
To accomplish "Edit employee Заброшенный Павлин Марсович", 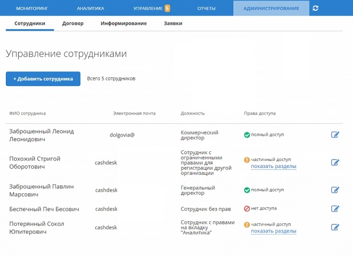I will point(335,190).
